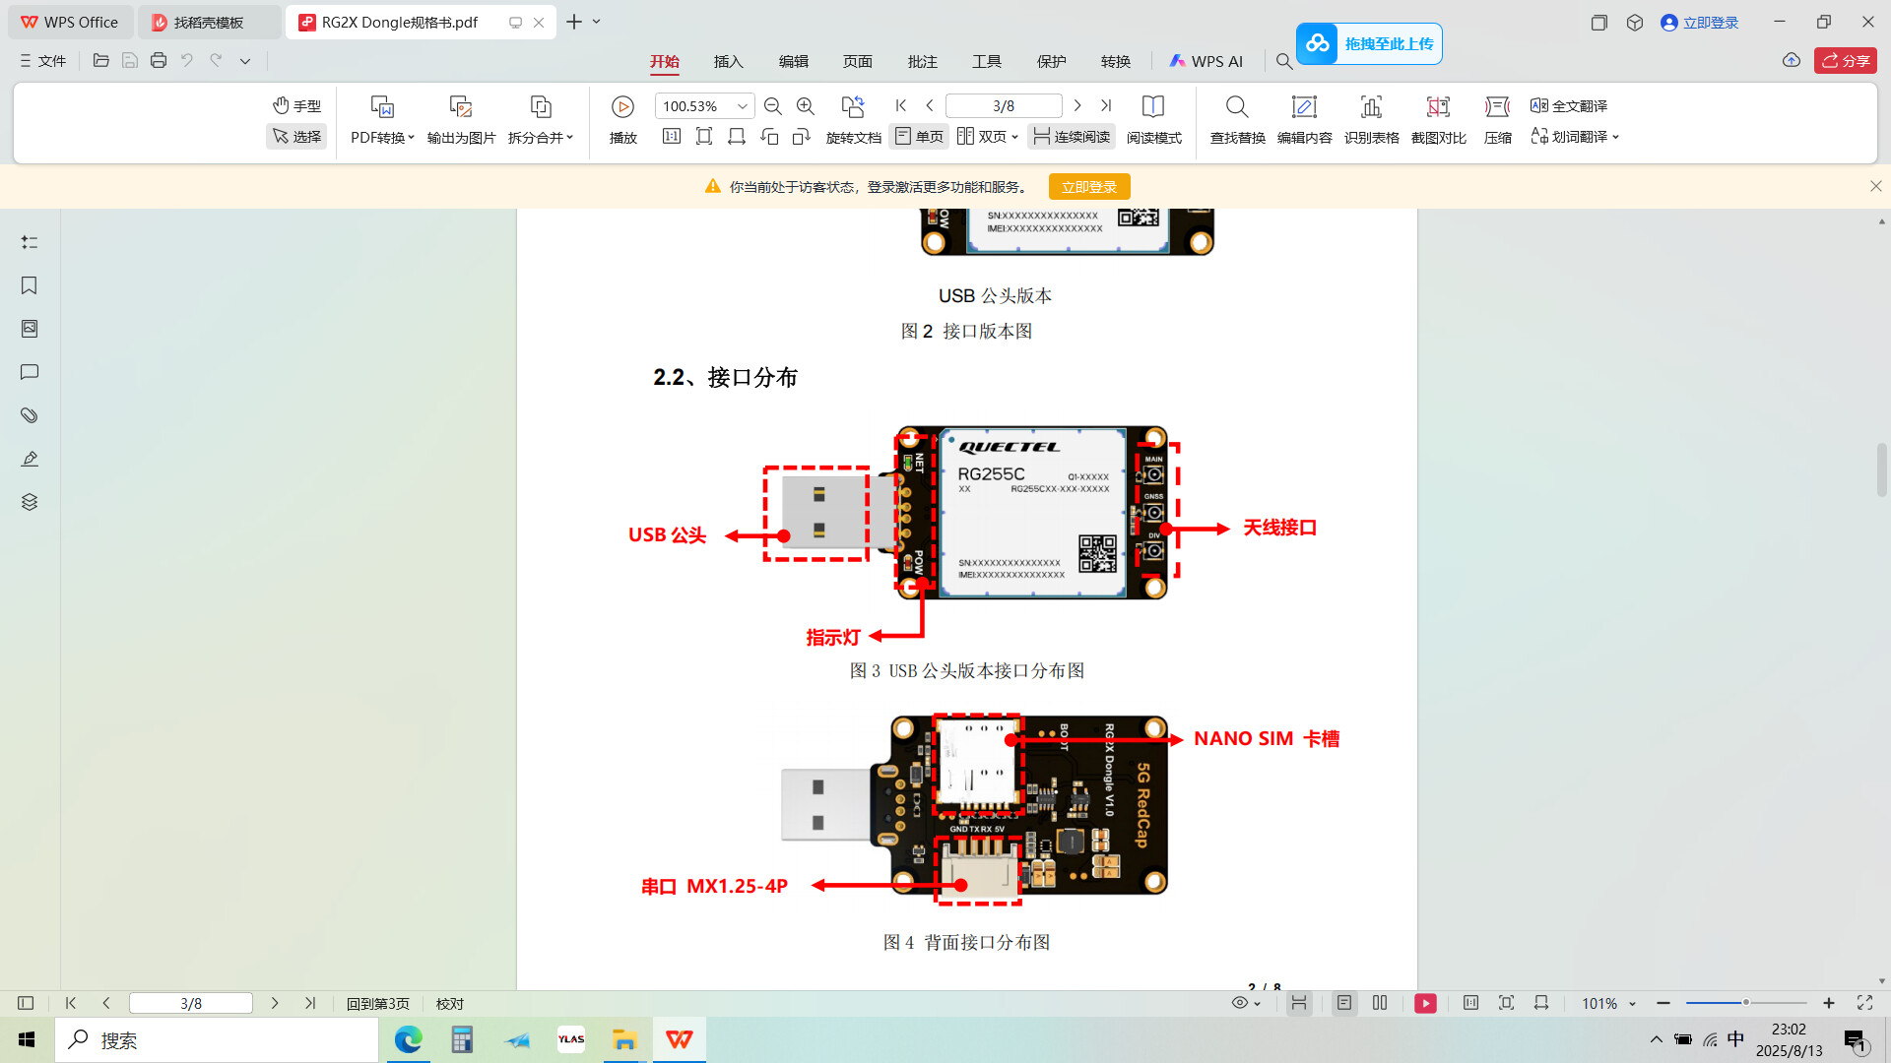Viewport: 1891px width, 1063px height.
Task: Click the Play slideshow icon
Action: [622, 107]
